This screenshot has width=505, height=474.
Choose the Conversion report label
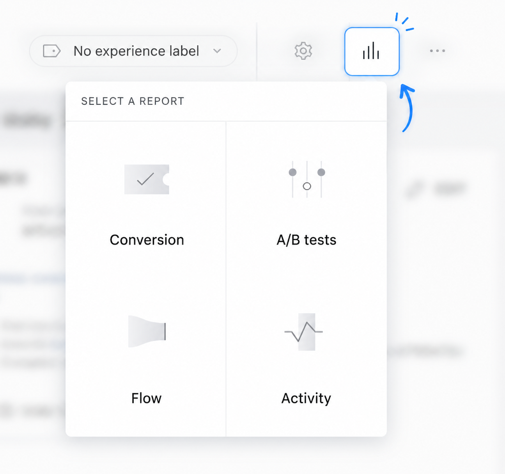(147, 240)
